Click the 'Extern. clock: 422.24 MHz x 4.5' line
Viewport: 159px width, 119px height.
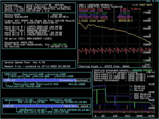tap(27, 11)
